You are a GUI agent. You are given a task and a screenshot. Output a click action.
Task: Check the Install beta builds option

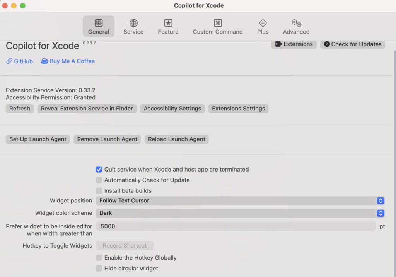point(99,190)
